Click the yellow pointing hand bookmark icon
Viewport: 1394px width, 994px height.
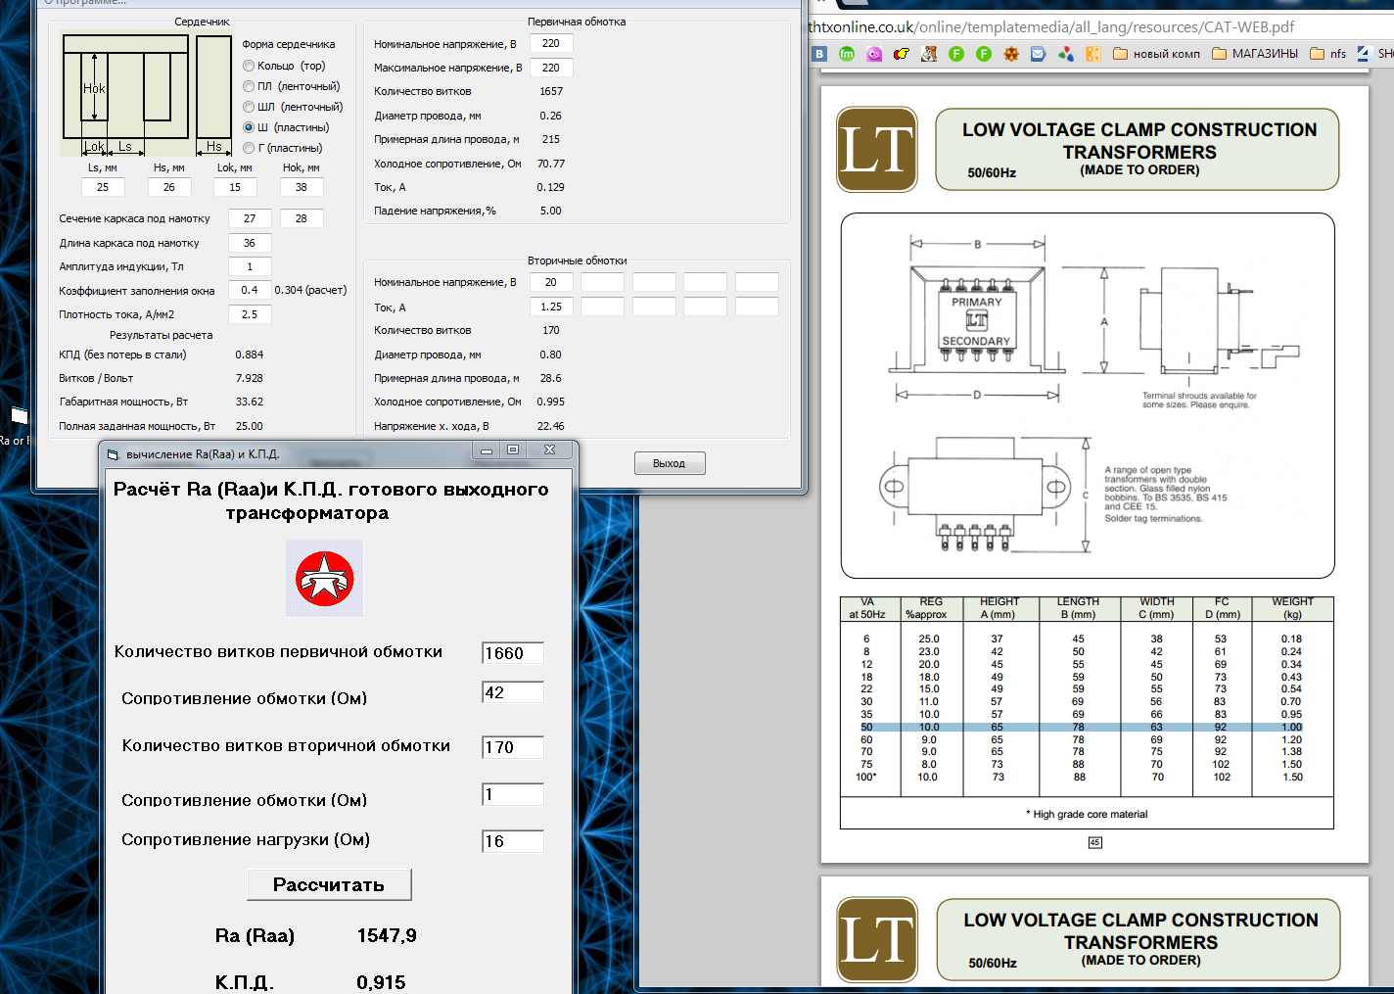[902, 54]
